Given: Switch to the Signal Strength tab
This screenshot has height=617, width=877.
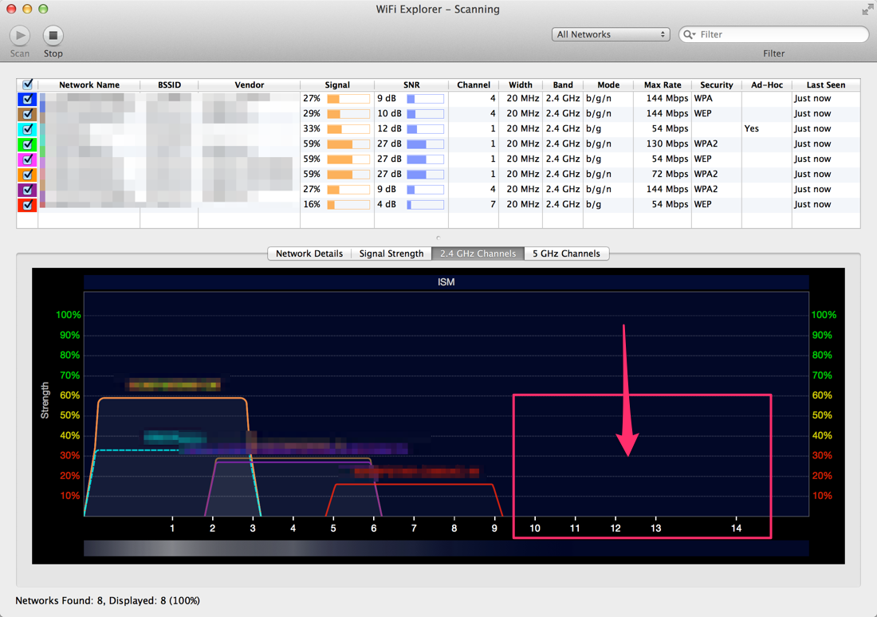Looking at the screenshot, I should [391, 253].
